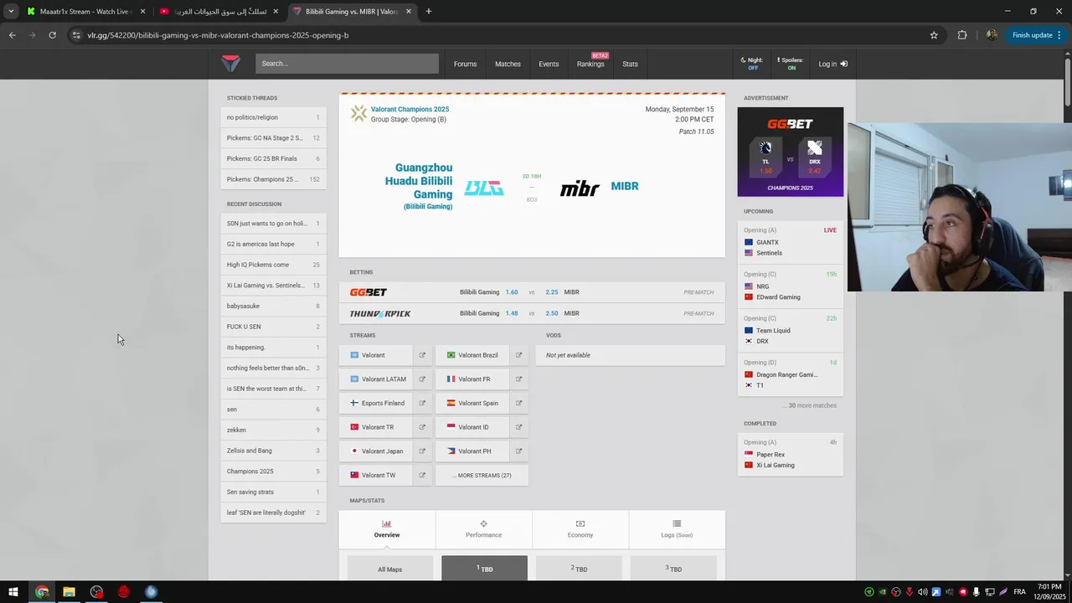Open Team Liquid vs DRX upcoming match
This screenshot has height=603, width=1072.
click(x=791, y=330)
